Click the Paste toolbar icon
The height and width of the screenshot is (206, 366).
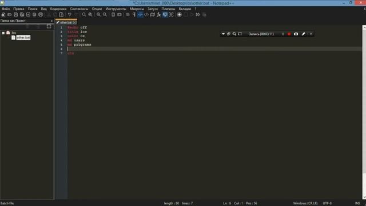click(61, 15)
